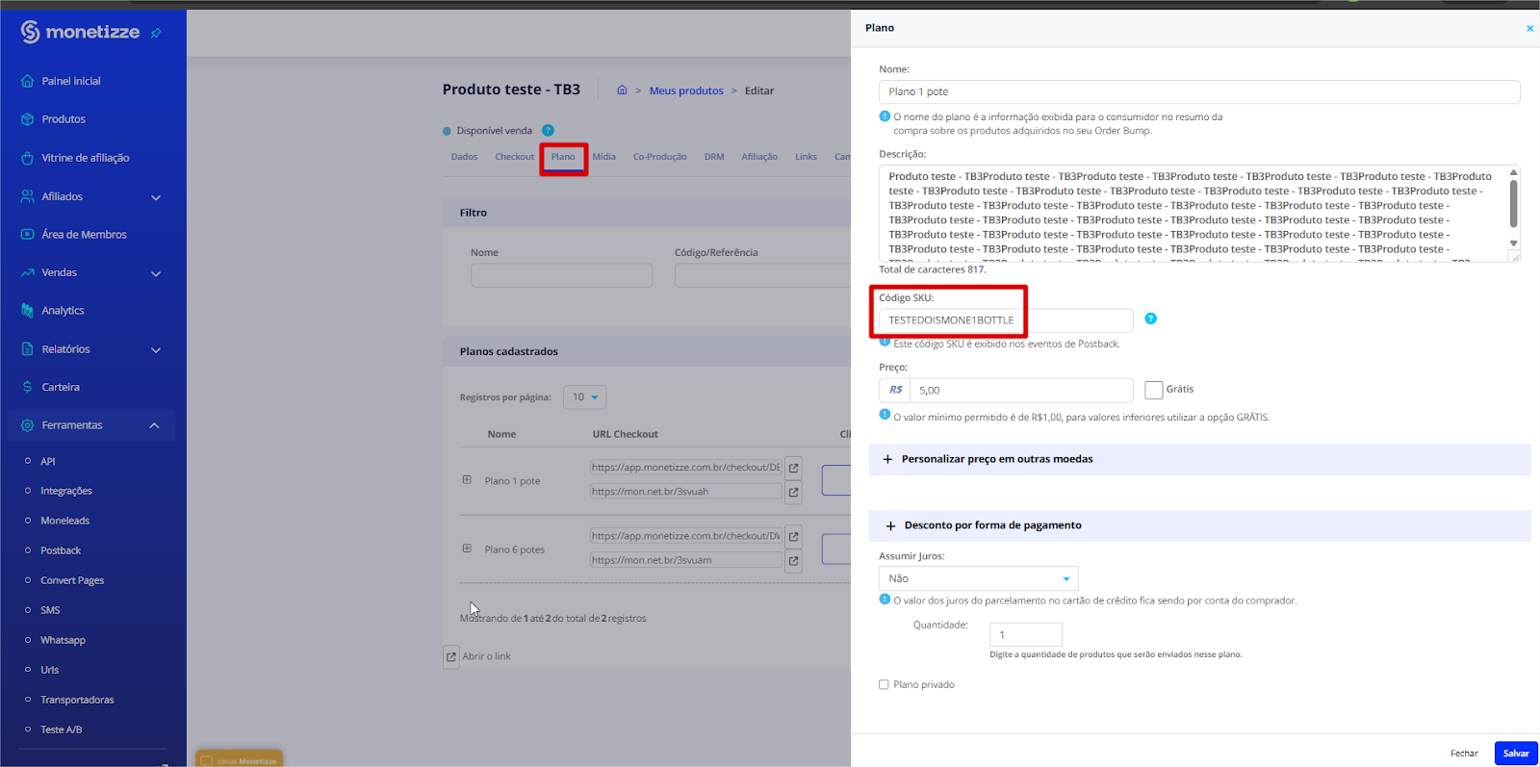Viewport: 1540px width, 767px height.
Task: Close the Plano panel with the X
Action: tap(1529, 29)
